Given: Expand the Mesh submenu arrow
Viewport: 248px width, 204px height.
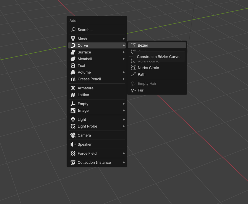Looking at the screenshot, I should (124, 39).
